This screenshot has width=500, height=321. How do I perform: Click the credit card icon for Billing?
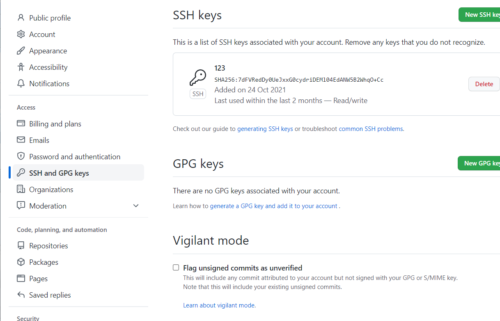[x=21, y=124]
